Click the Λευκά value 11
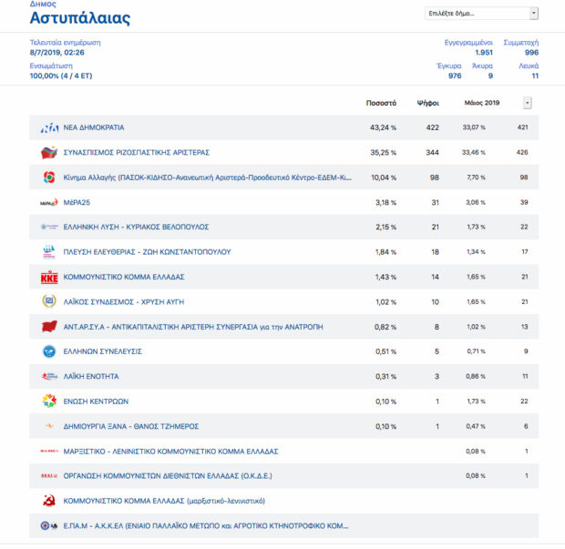Image resolution: width=565 pixels, height=549 pixels. (x=535, y=76)
